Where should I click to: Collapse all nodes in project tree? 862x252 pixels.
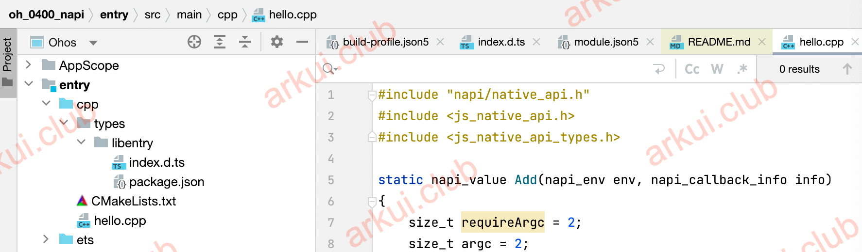[x=245, y=42]
